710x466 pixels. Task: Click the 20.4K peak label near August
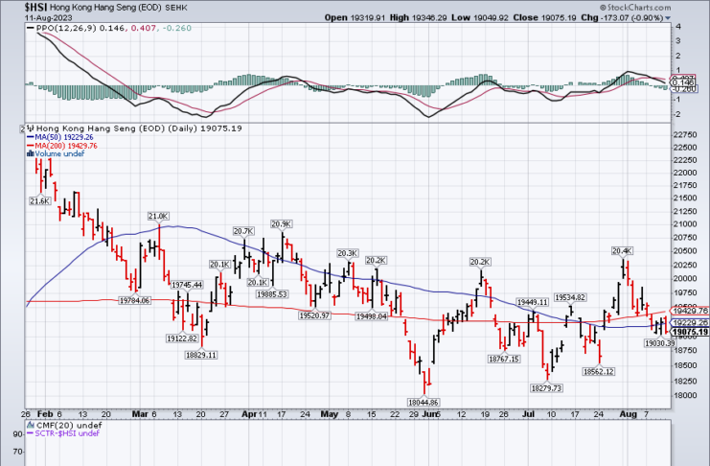pos(623,251)
